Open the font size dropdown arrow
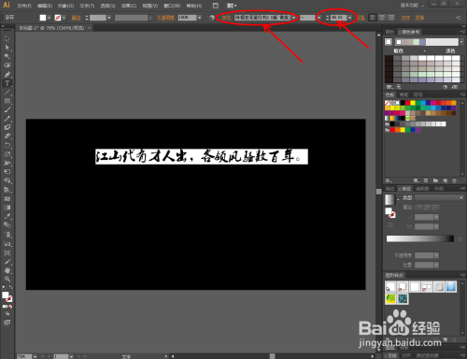 (x=350, y=18)
